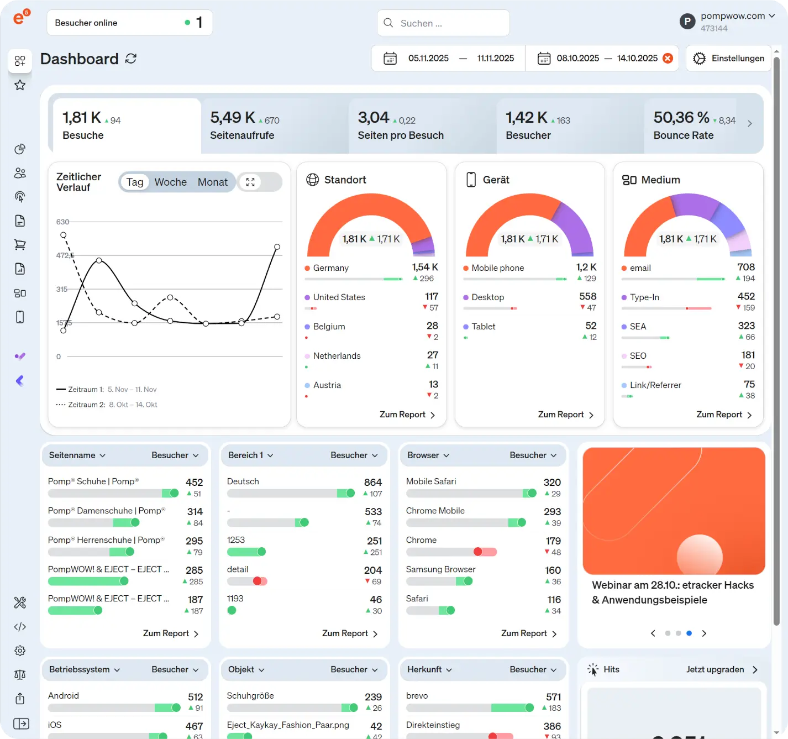Select Monat granularity for the time chart

[x=213, y=182]
